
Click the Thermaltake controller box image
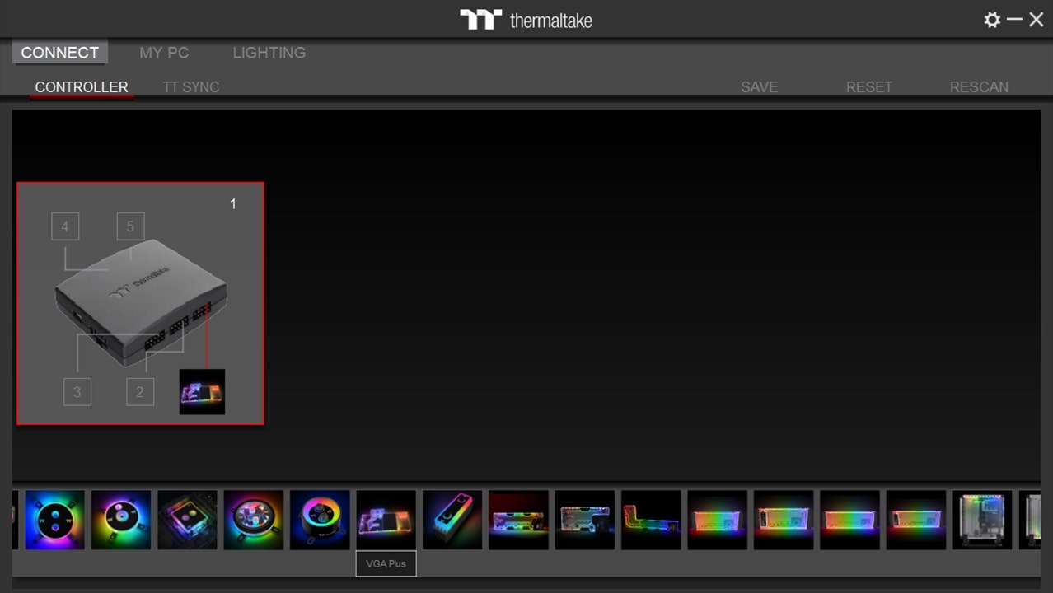141,302
